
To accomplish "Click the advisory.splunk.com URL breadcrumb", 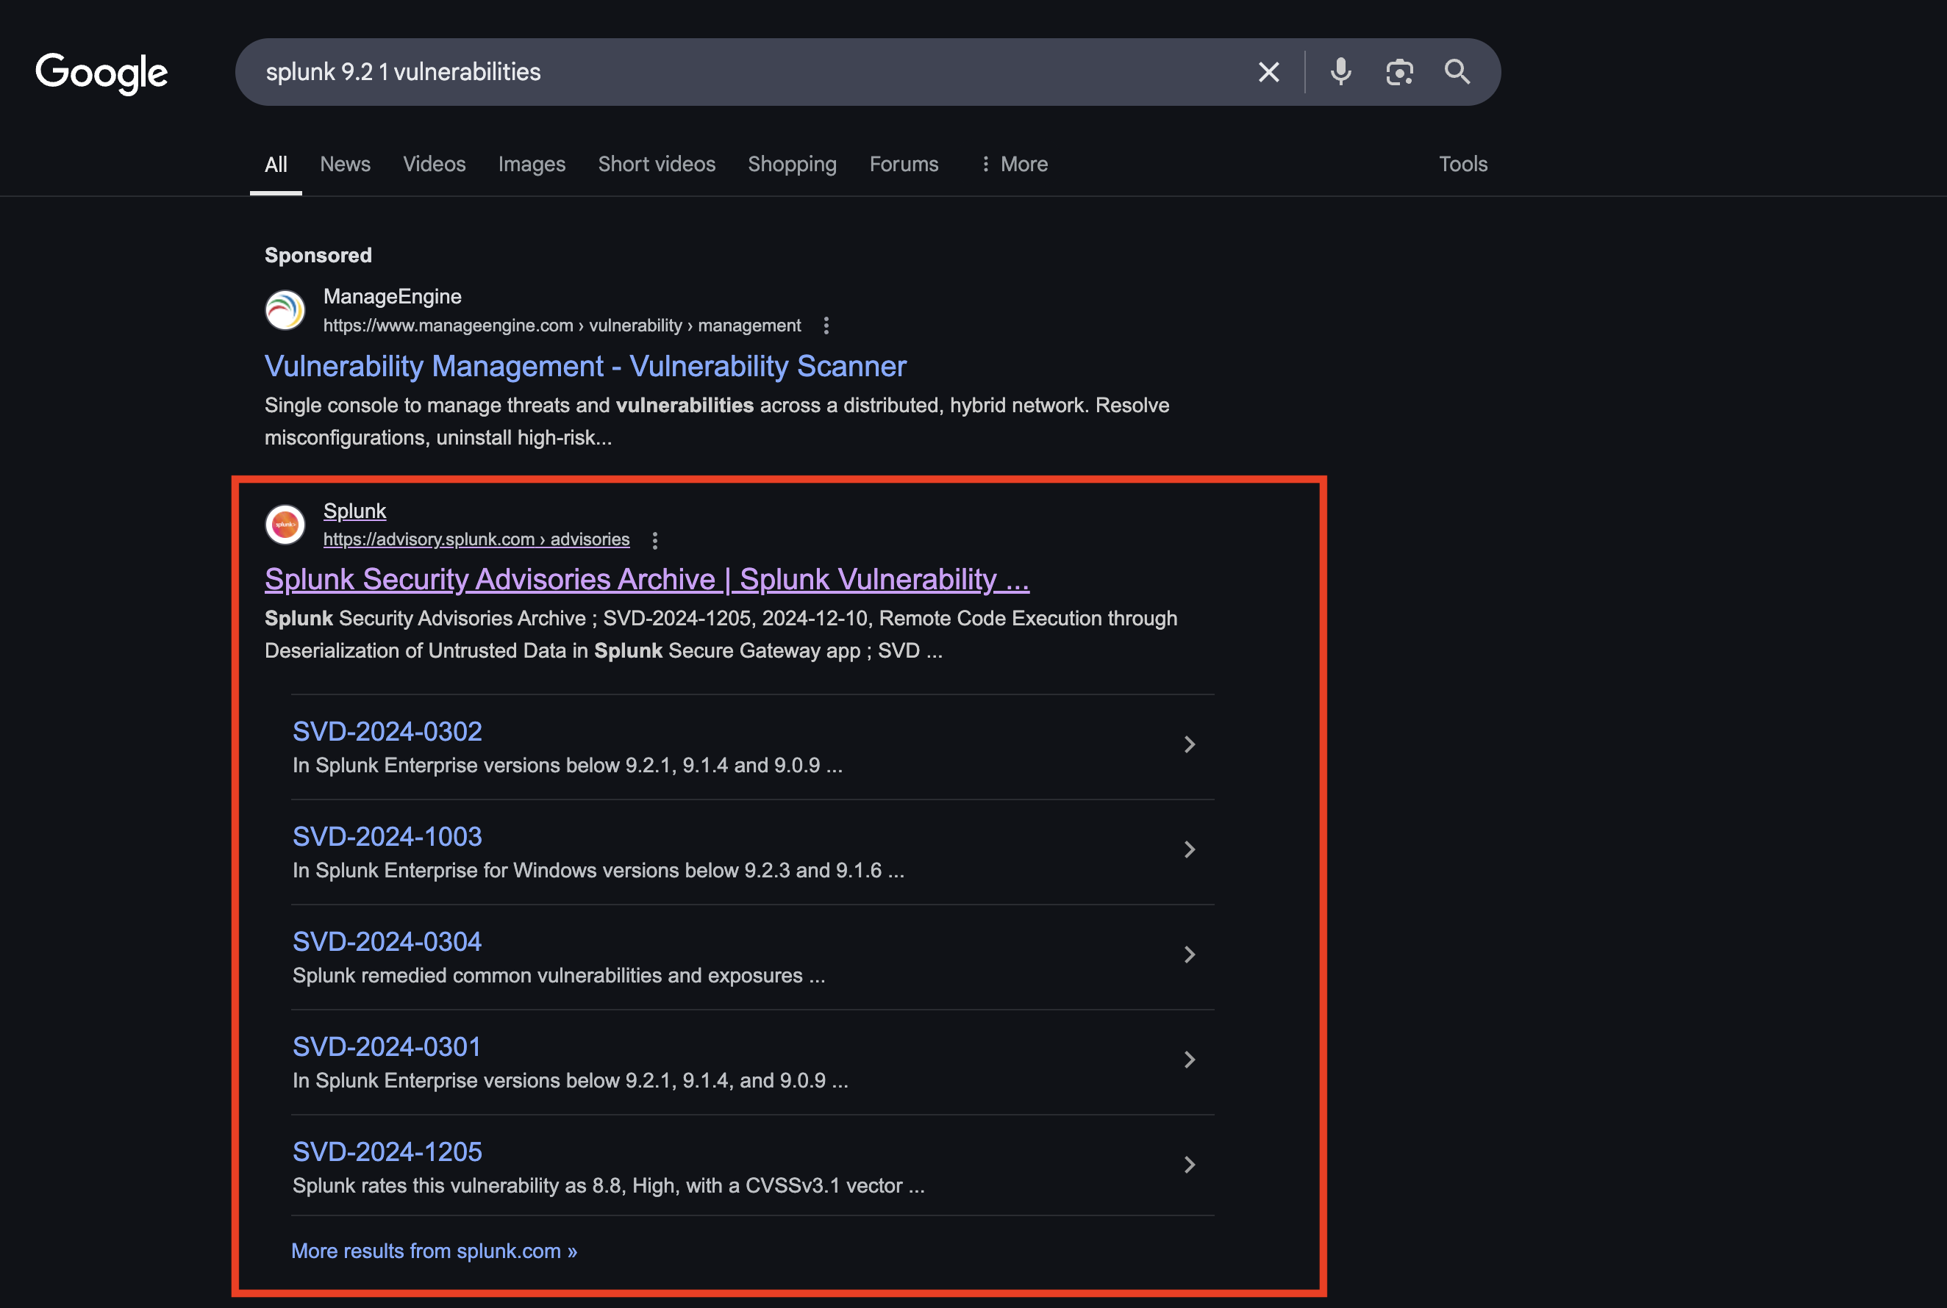I will 476,539.
